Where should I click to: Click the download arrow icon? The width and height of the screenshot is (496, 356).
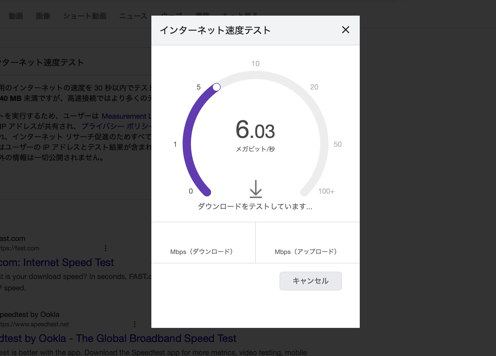click(256, 189)
